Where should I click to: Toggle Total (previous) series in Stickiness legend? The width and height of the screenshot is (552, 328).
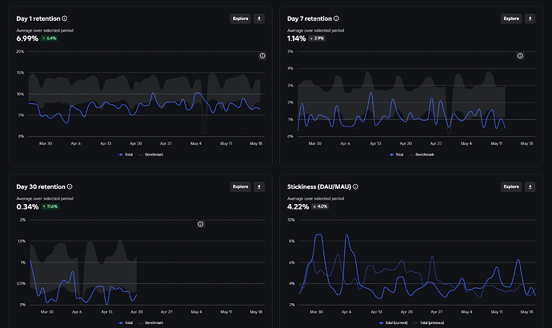(429, 322)
